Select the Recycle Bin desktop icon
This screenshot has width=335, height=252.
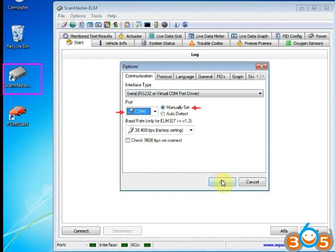tap(17, 36)
